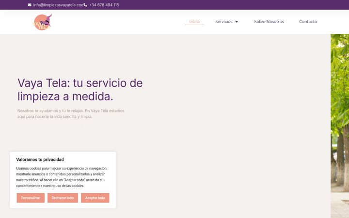Viewport: 349px width, 218px height.
Task: Open the Vaya Tela logo homepage
Action: coord(43,22)
